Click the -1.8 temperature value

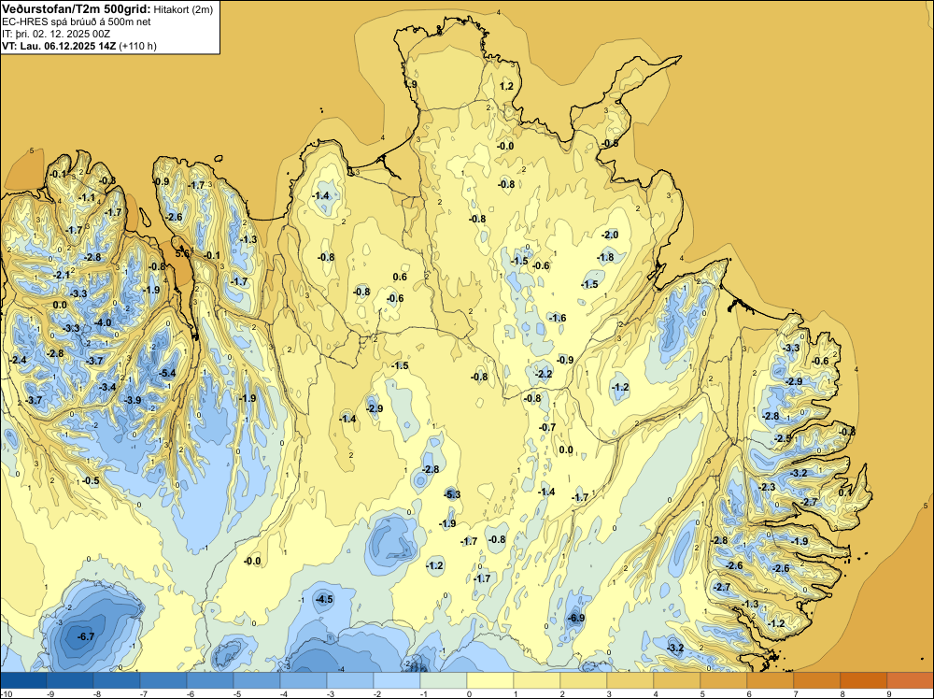[606, 257]
